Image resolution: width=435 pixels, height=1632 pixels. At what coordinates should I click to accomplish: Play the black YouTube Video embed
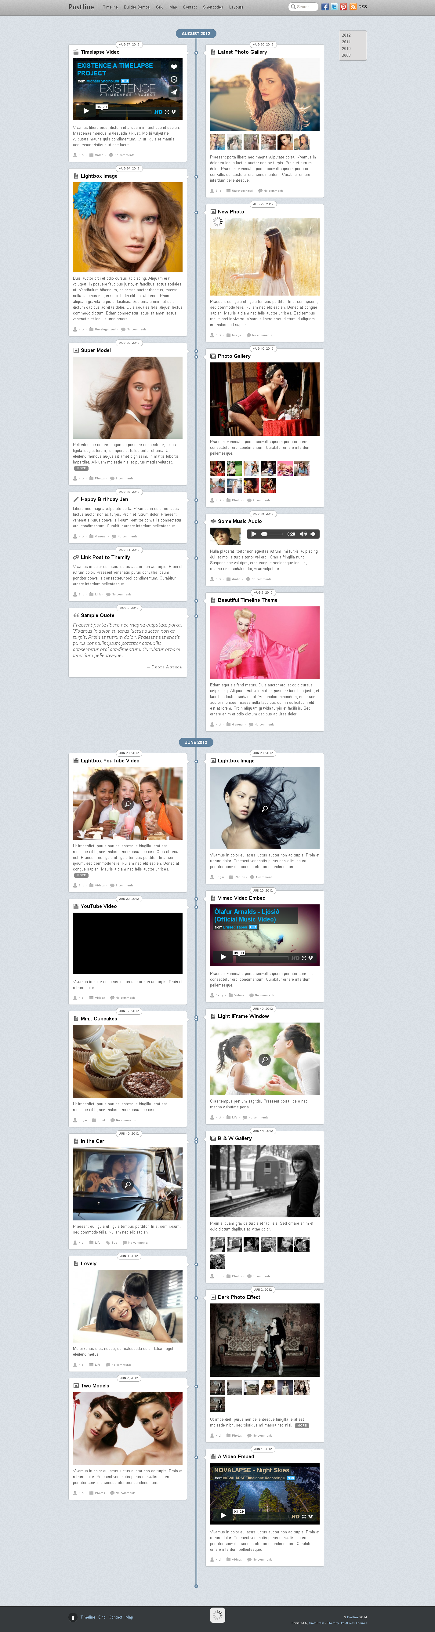(x=127, y=943)
